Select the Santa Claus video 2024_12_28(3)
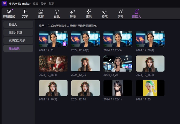180x124 pixels. click(53, 64)
